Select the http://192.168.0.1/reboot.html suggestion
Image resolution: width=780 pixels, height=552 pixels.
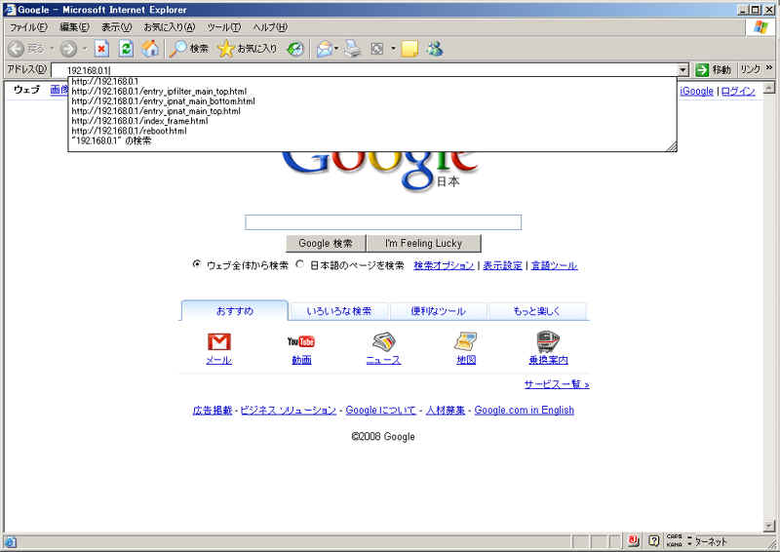click(372, 131)
